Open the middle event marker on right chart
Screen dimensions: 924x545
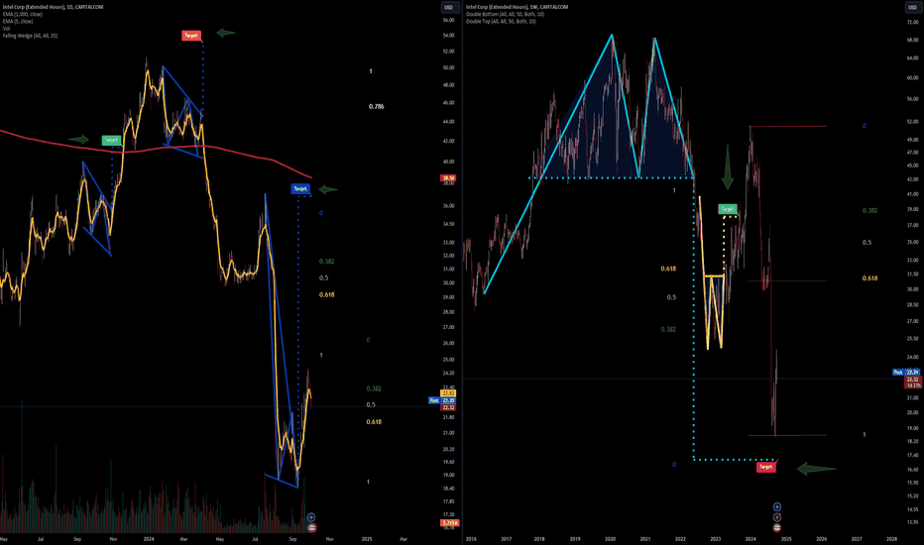pyautogui.click(x=776, y=517)
